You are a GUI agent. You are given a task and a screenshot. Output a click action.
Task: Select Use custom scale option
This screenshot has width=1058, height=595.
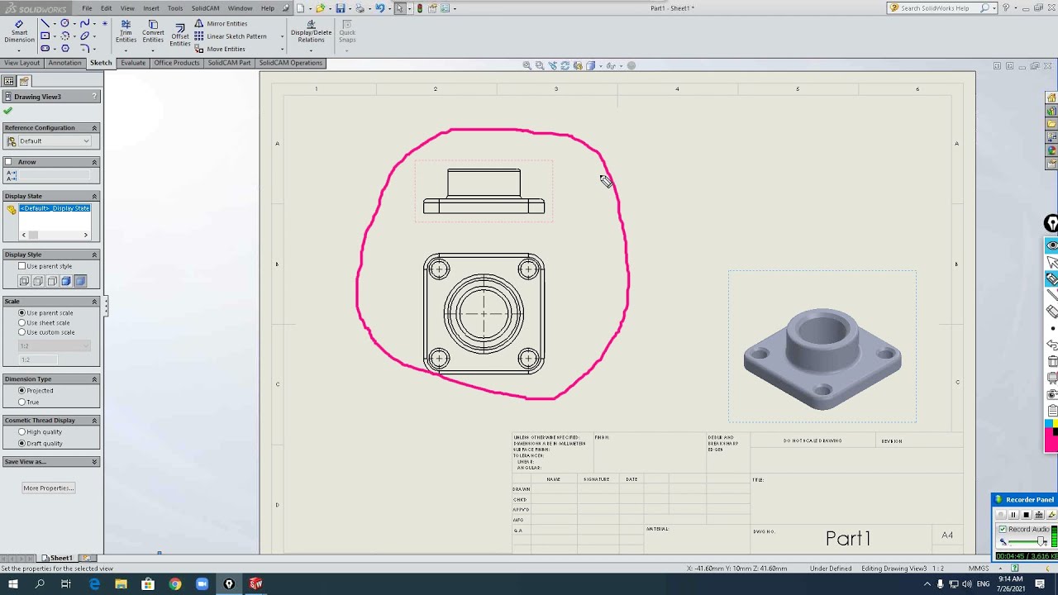[22, 332]
